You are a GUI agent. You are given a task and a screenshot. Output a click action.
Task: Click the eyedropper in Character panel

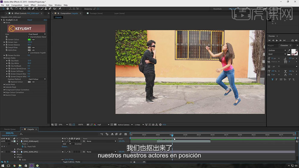pyautogui.click(x=289, y=50)
